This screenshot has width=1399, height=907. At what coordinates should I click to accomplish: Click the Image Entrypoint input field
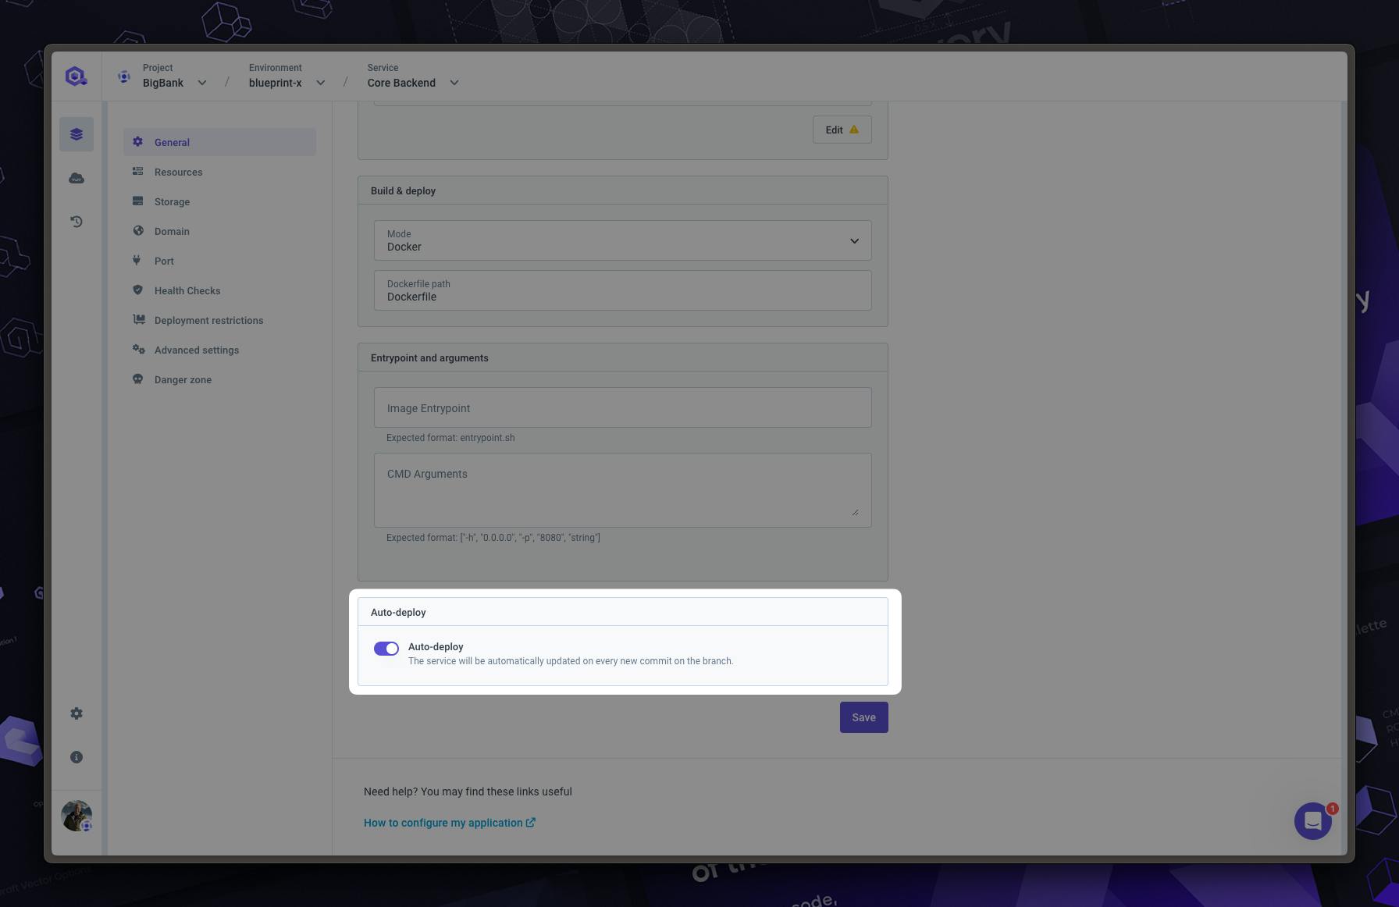pyautogui.click(x=622, y=407)
